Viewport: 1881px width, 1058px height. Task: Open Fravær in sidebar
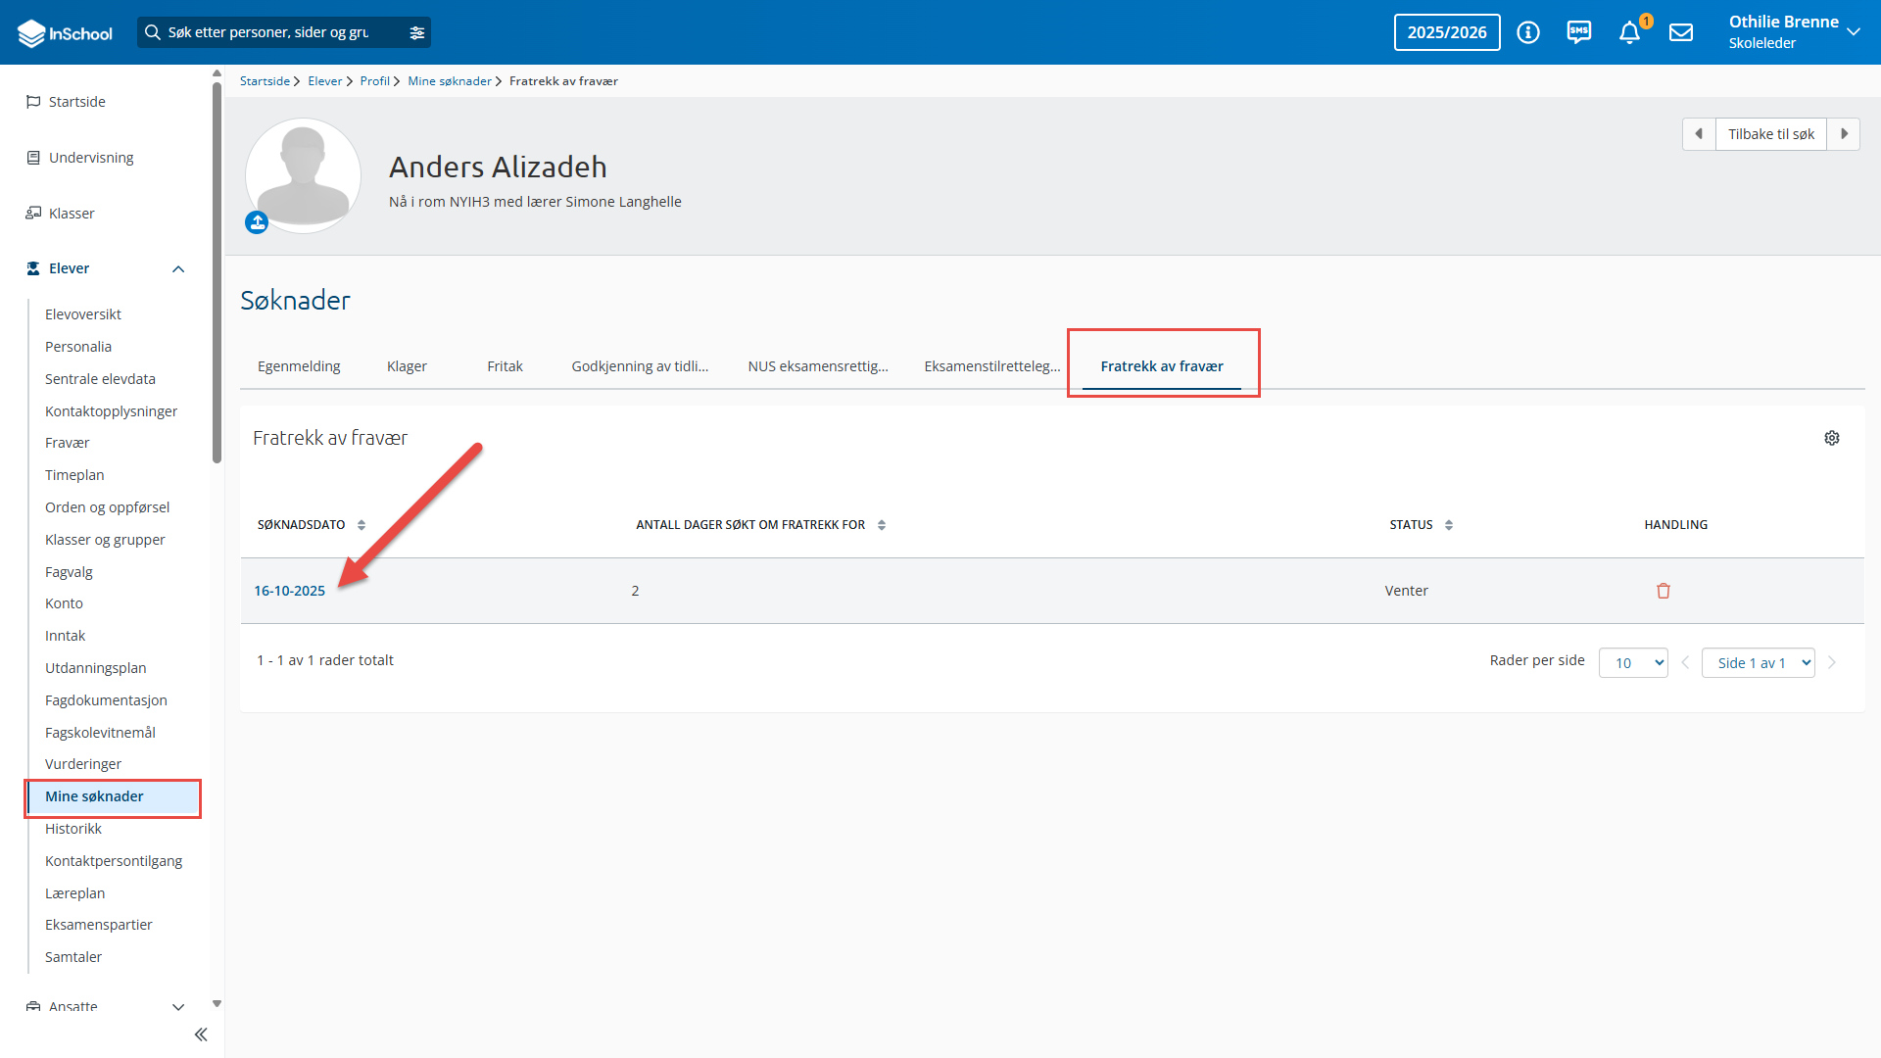(67, 443)
